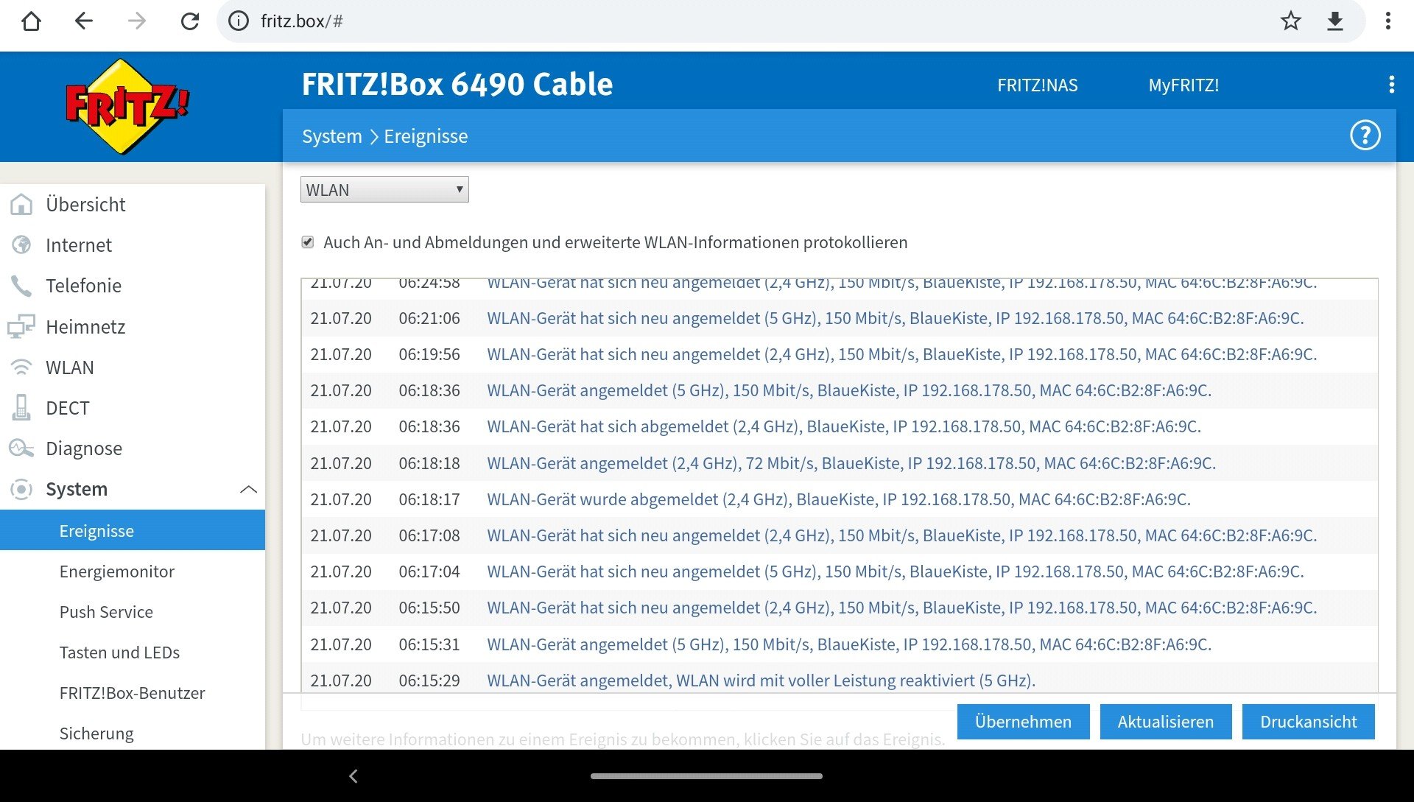1414x802 pixels.
Task: Open the help question mark icon
Action: click(1365, 136)
